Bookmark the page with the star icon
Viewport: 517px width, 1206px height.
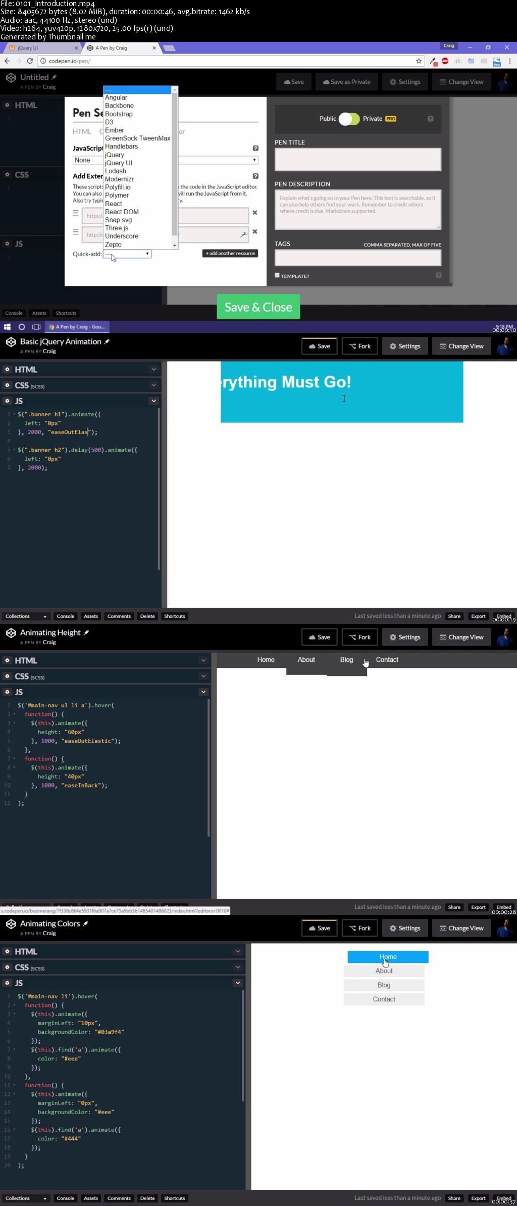click(419, 61)
